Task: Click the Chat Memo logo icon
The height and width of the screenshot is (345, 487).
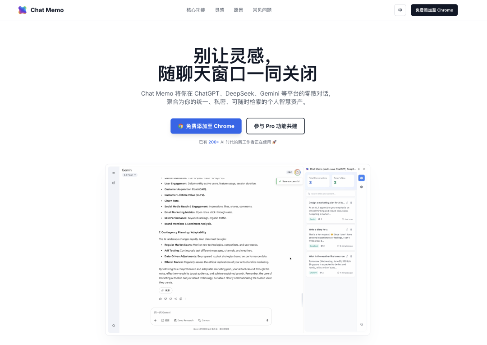Action: click(23, 10)
